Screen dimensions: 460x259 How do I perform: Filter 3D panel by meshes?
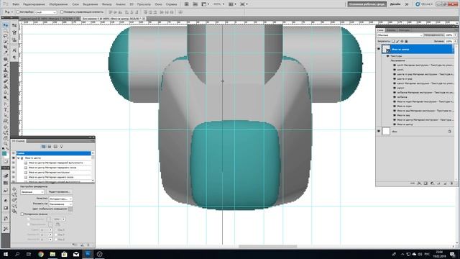pos(50,147)
